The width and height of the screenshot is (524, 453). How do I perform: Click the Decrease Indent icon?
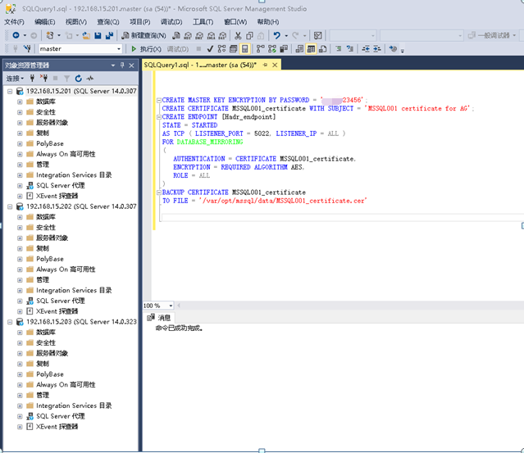366,48
